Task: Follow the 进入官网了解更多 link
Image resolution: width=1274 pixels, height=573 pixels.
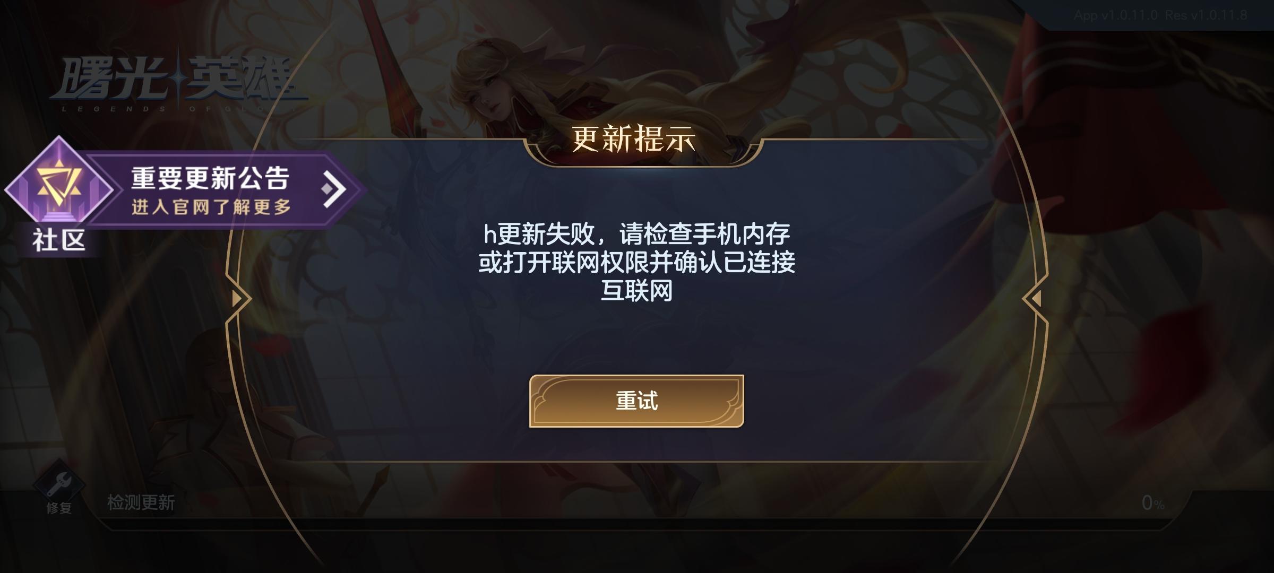Action: pyautogui.click(x=211, y=207)
